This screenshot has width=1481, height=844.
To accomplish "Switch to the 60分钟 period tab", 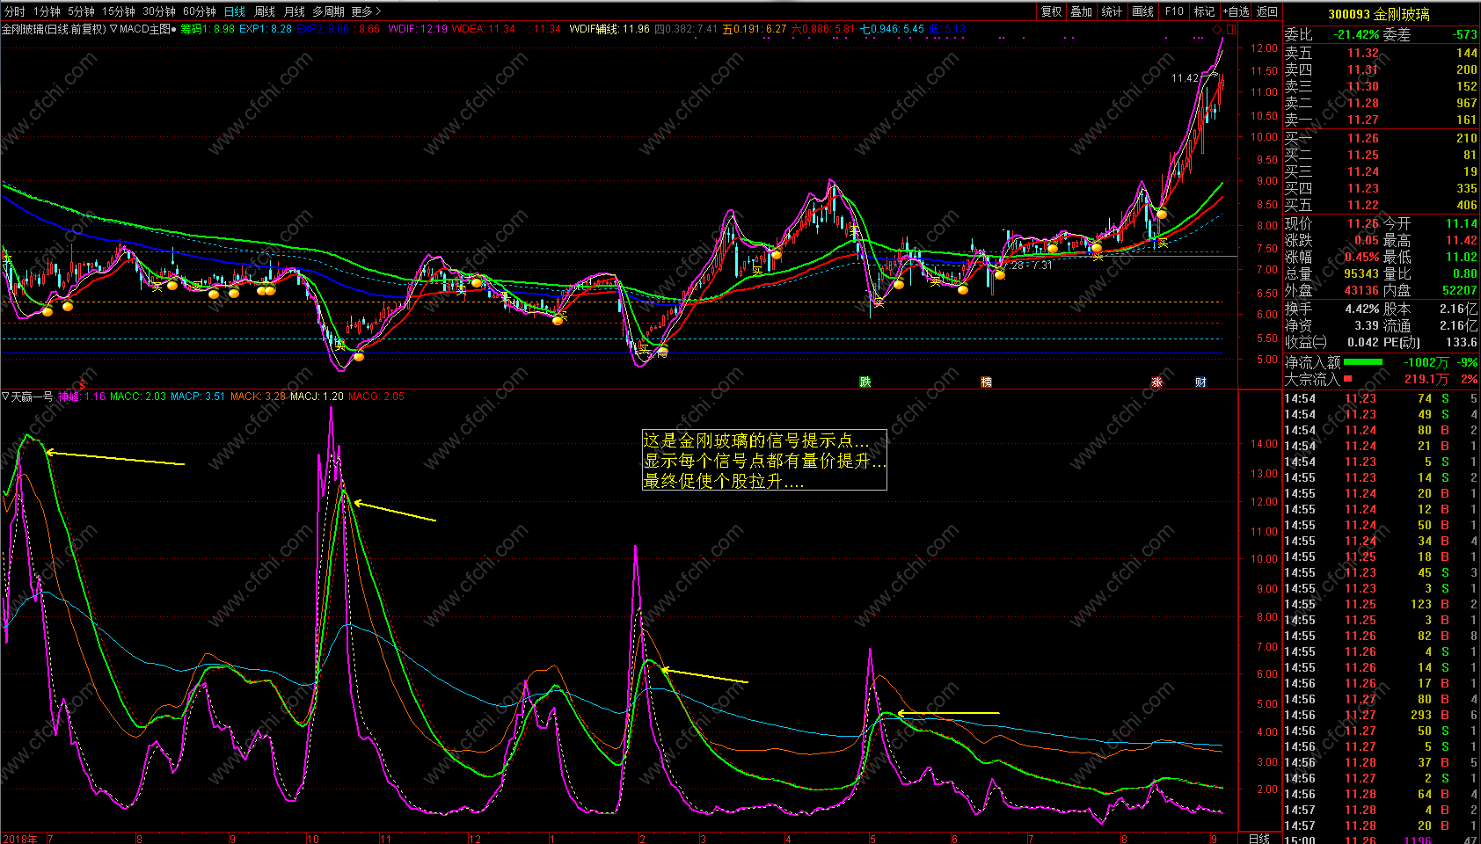I will (200, 11).
